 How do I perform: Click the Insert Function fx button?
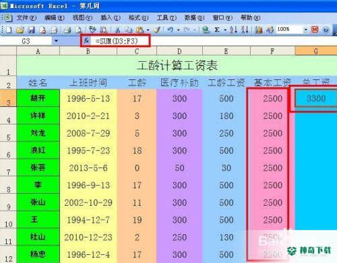point(86,40)
